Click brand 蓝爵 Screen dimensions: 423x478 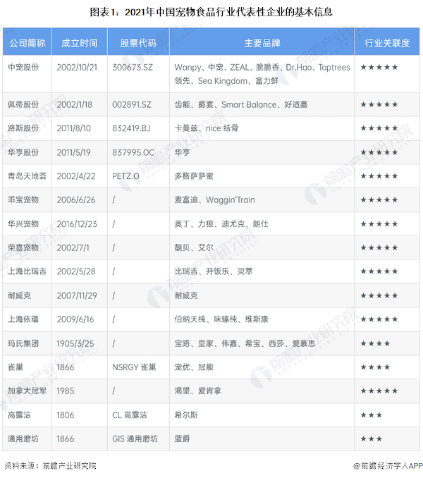pos(182,439)
